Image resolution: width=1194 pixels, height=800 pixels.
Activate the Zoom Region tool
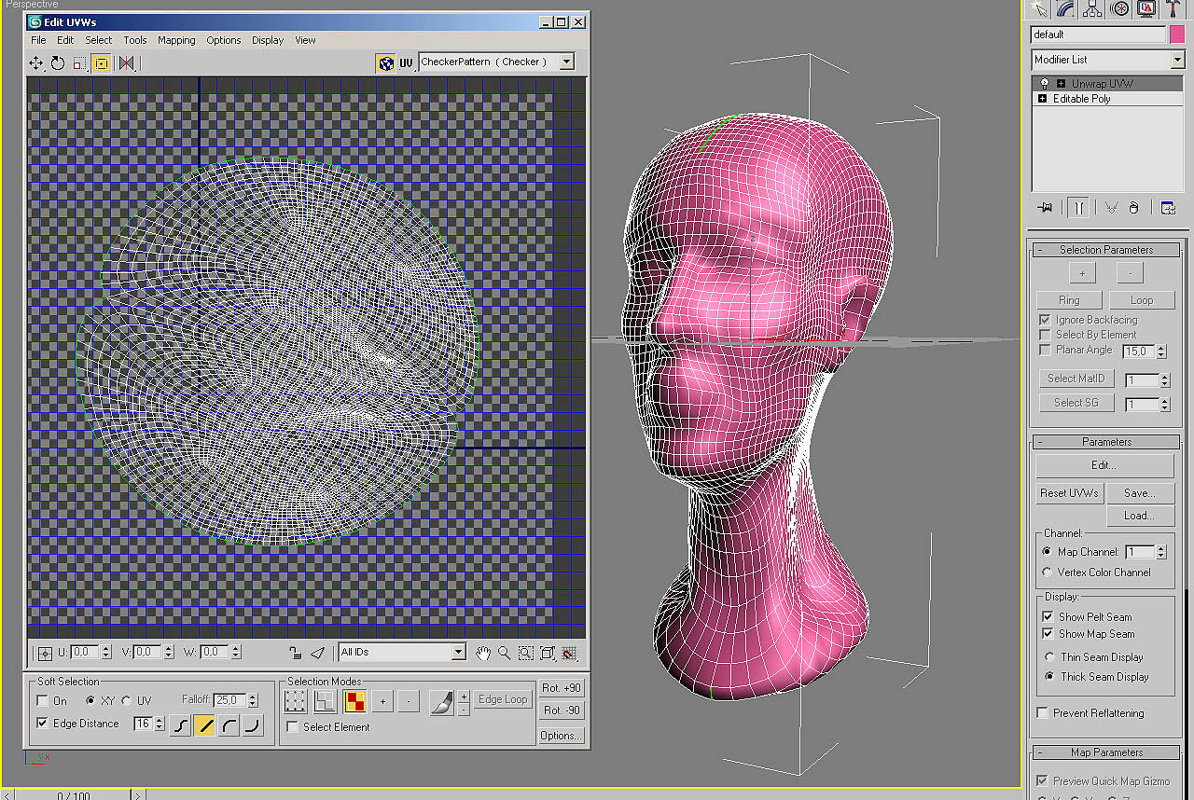[x=525, y=653]
